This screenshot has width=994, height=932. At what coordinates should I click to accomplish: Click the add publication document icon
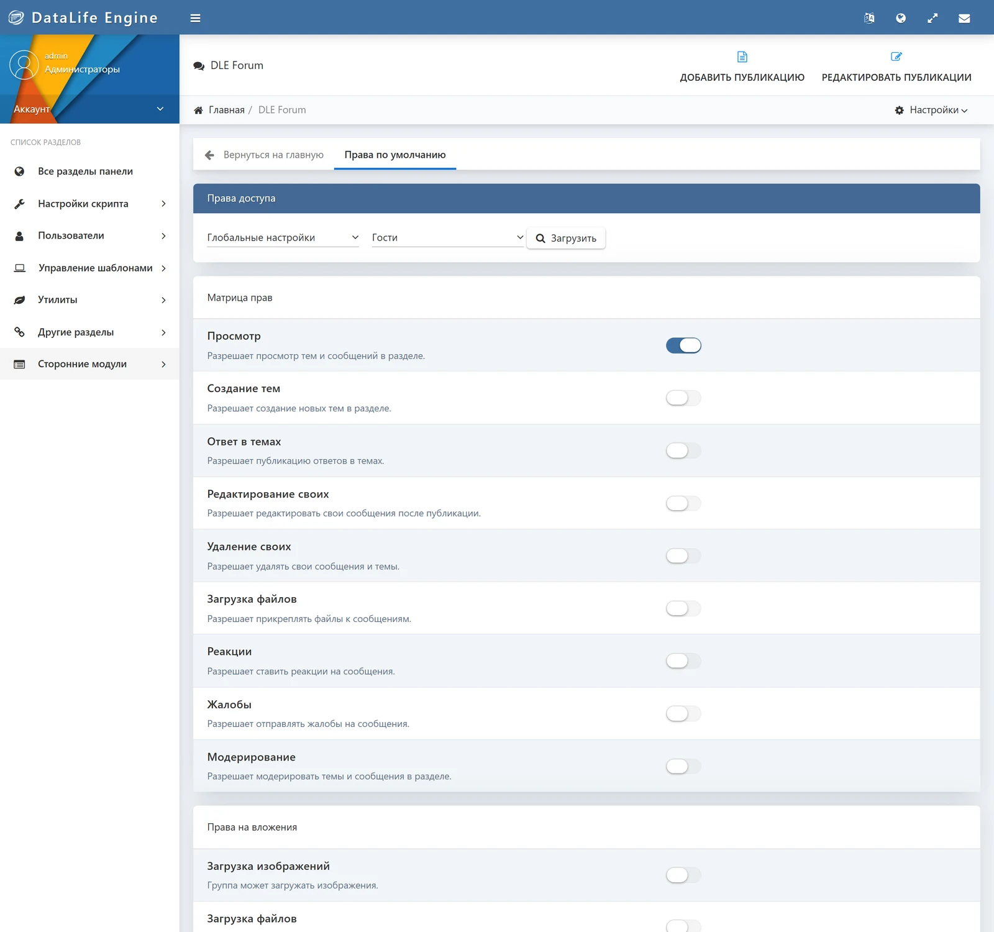tap(742, 57)
